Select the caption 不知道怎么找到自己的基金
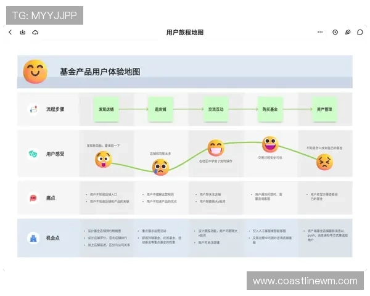370x296 pixels. tap(324, 148)
